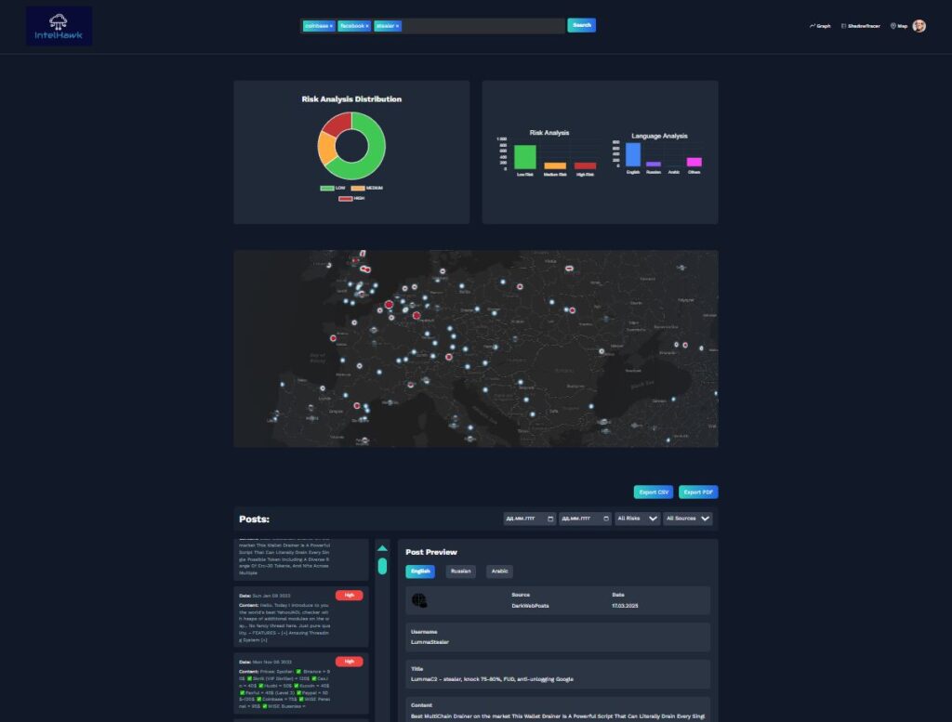Remove the facebook search tag
Image resolution: width=952 pixels, height=722 pixels.
coord(367,26)
